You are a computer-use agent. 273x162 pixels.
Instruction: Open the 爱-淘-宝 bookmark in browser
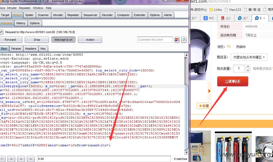252,9
